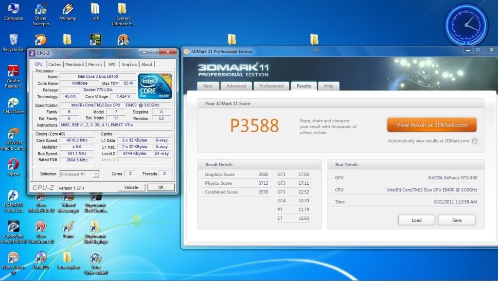Launch the Paint shortcut
498x281 pixels.
tap(68, 229)
